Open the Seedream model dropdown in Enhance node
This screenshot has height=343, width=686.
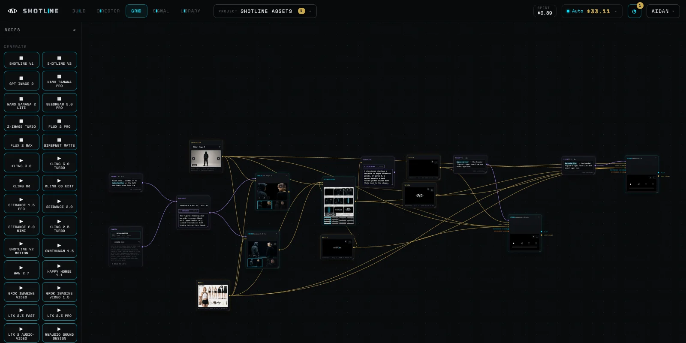pos(188,206)
